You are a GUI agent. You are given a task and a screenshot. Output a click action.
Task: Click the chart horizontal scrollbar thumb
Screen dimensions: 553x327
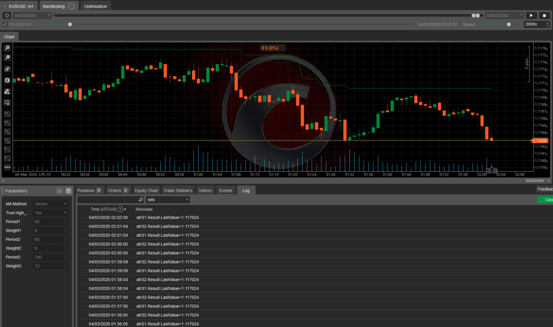point(535,181)
